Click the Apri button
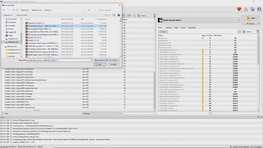This screenshot has width=263, height=148. (100, 65)
